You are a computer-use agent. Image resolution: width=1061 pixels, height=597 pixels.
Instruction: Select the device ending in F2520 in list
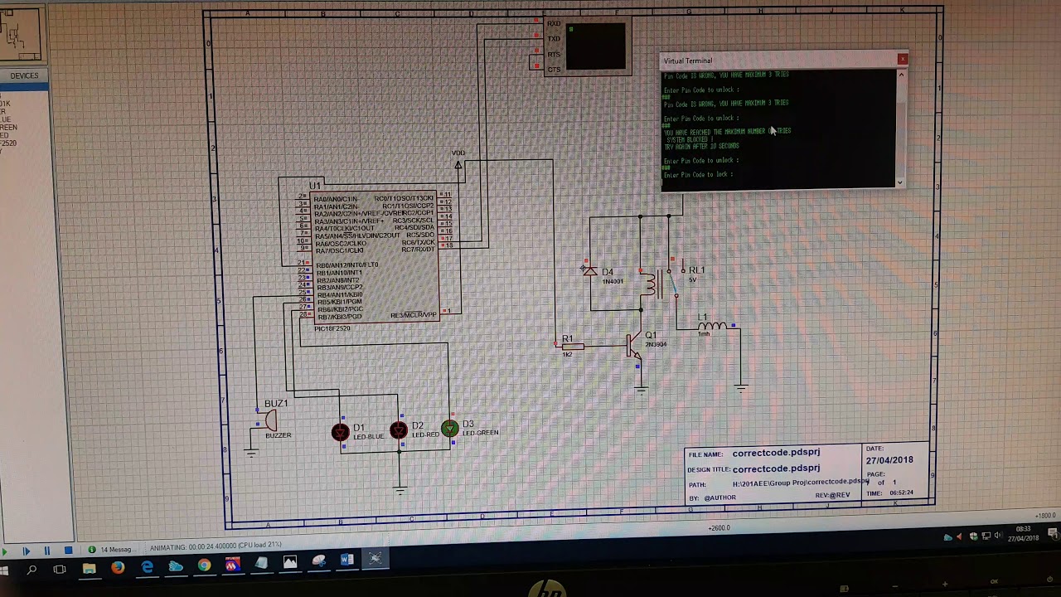coord(8,143)
